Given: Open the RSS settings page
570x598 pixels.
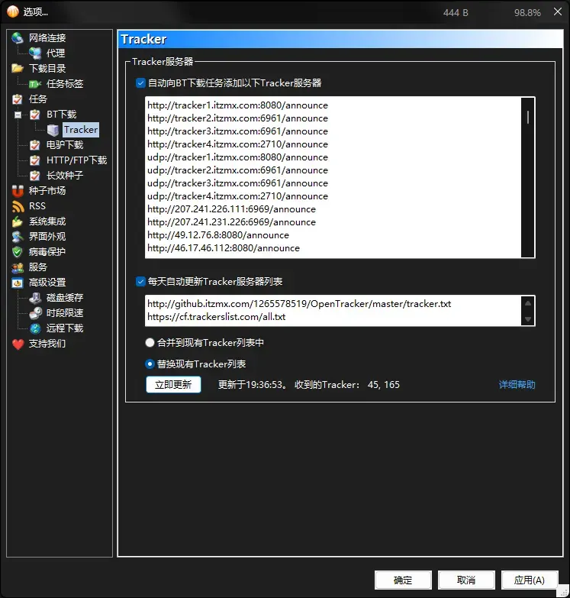Looking at the screenshot, I should click(x=37, y=206).
